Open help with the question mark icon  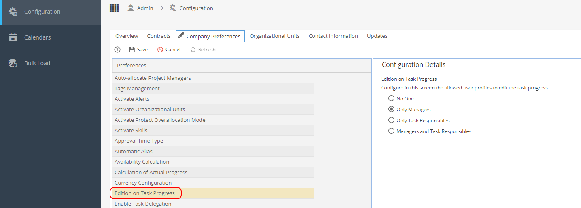(x=117, y=50)
